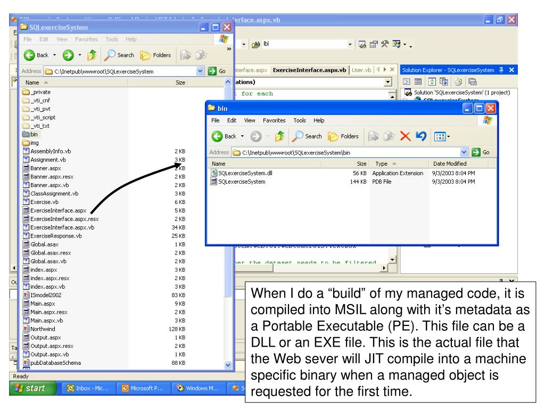Sort the bin window by the Type column
Viewport: 545px width, 409px height.
[x=399, y=163]
